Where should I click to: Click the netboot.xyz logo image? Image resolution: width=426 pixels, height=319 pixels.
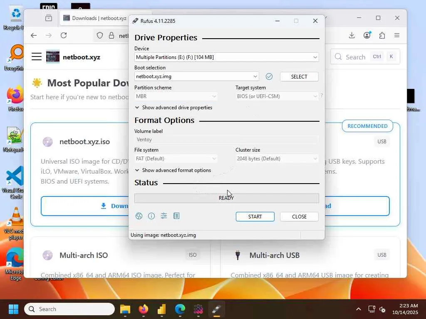click(x=53, y=56)
